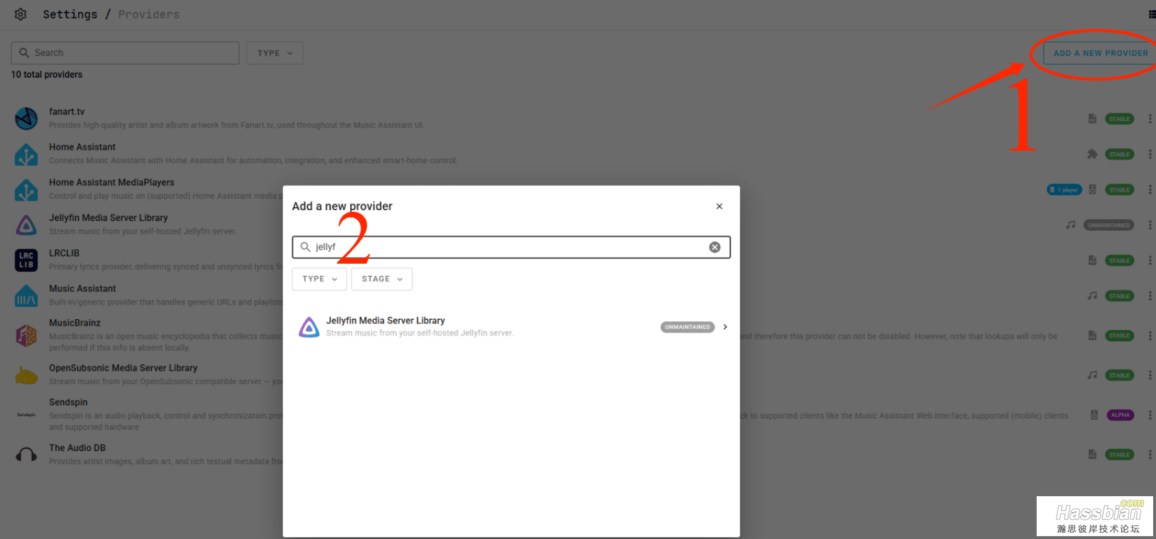The width and height of the screenshot is (1156, 539).
Task: Click the Jellyfin icon in dialog result
Action: coord(309,327)
